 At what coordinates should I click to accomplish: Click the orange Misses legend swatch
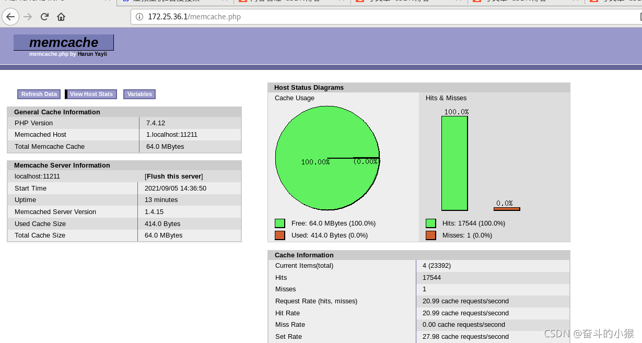[430, 235]
